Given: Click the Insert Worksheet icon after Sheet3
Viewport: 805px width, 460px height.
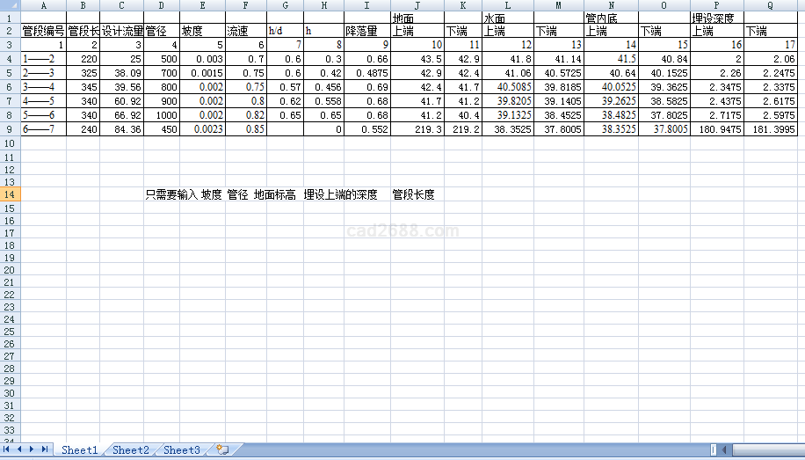Looking at the screenshot, I should tap(221, 449).
